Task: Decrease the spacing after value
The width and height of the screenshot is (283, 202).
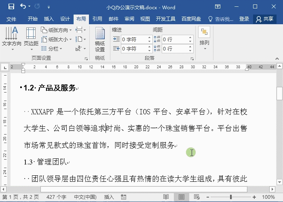Action: (190, 50)
